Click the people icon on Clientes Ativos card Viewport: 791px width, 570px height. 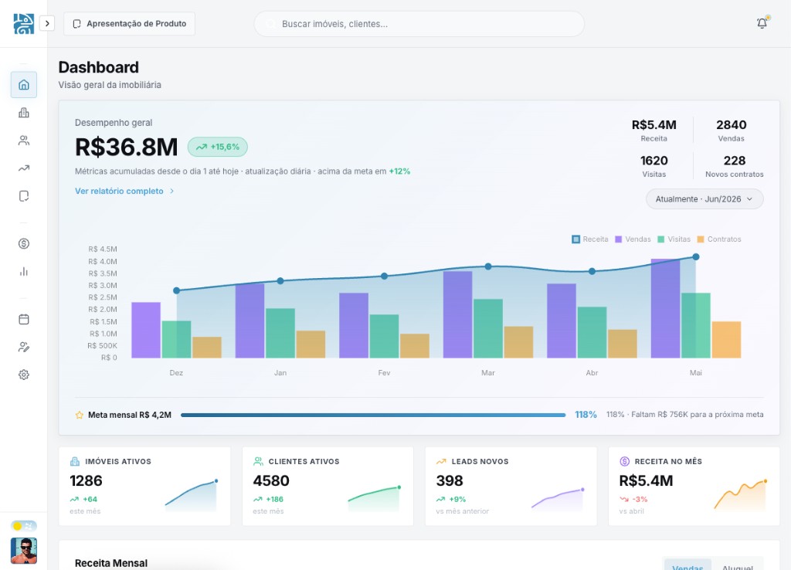[258, 461]
